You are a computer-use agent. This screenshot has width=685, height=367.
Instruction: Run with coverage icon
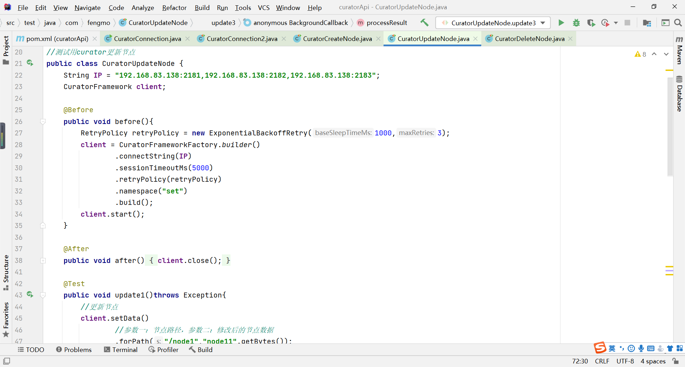point(591,23)
